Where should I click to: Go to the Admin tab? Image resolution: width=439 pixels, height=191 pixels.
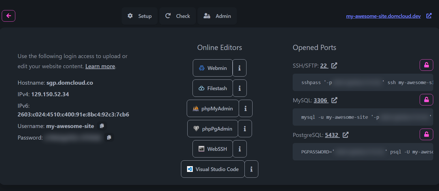click(x=217, y=16)
